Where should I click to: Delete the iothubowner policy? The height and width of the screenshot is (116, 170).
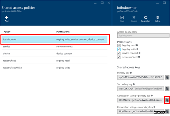(x=157, y=19)
